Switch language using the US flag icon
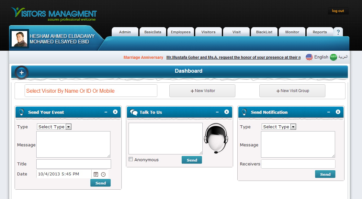The height and width of the screenshot is (199, 362). coord(309,57)
